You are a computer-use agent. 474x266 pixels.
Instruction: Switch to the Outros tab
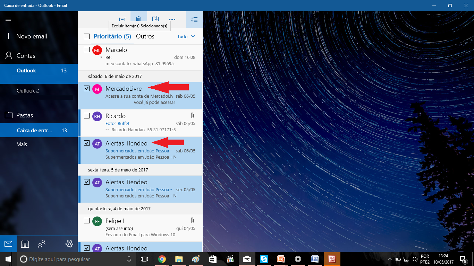(145, 36)
